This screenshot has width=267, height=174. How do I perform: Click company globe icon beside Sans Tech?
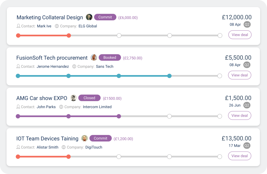[x=74, y=66]
